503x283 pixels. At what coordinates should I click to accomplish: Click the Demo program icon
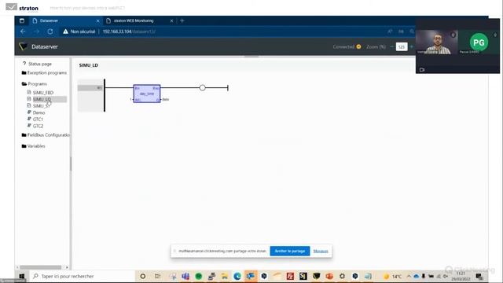click(29, 112)
